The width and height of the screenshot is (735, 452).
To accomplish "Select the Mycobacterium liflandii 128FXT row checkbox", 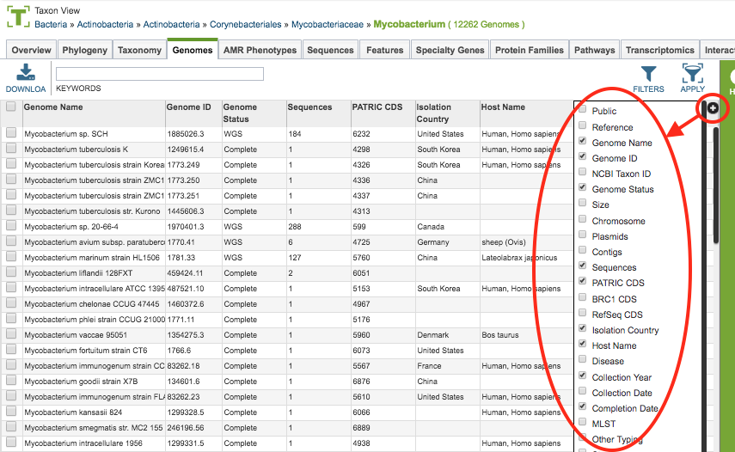I will (11, 272).
